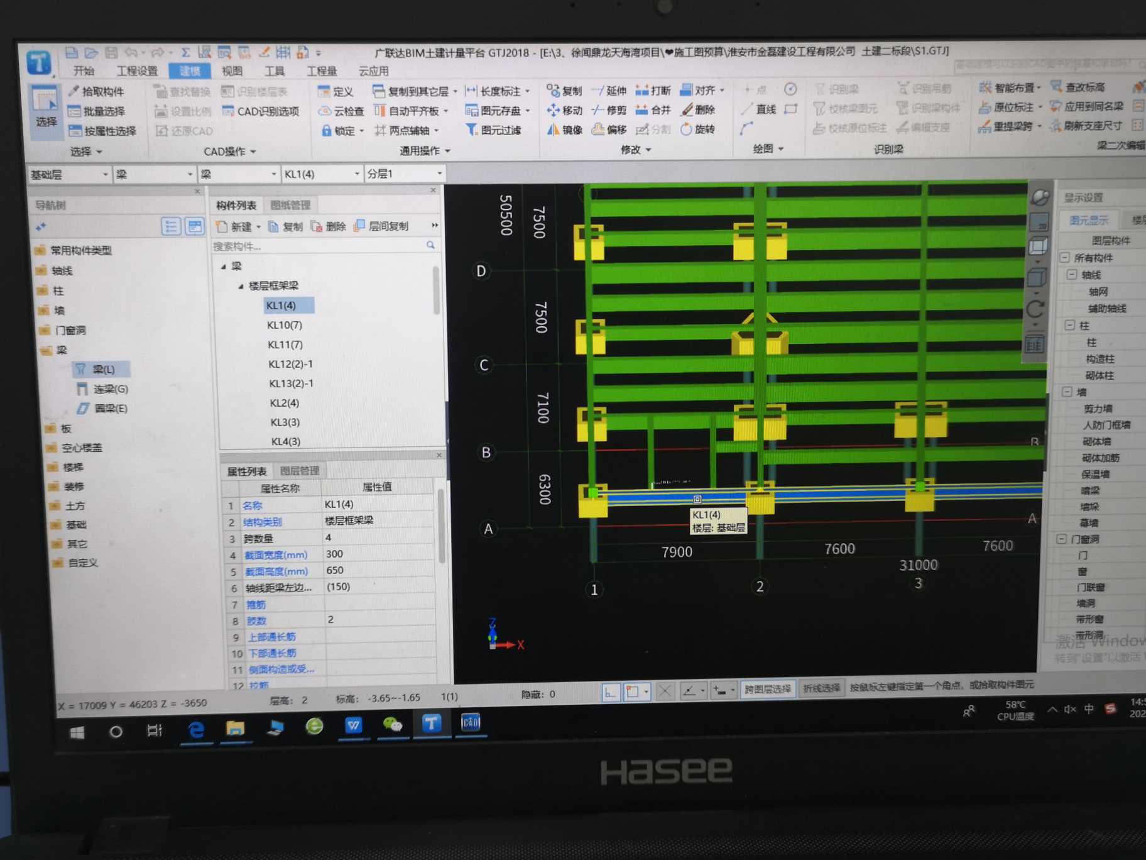
Task: Select the 合并 merge tool
Action: click(x=653, y=110)
